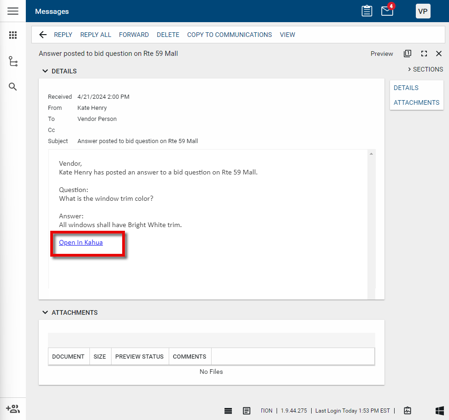Jump to ATTACHMENTS in sections list
This screenshot has height=420, width=449.
coord(416,102)
